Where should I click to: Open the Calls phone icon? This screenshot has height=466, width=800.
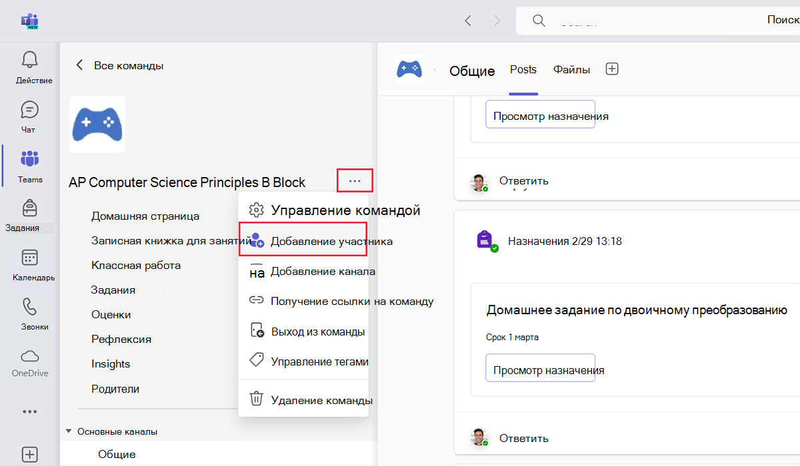(x=30, y=306)
